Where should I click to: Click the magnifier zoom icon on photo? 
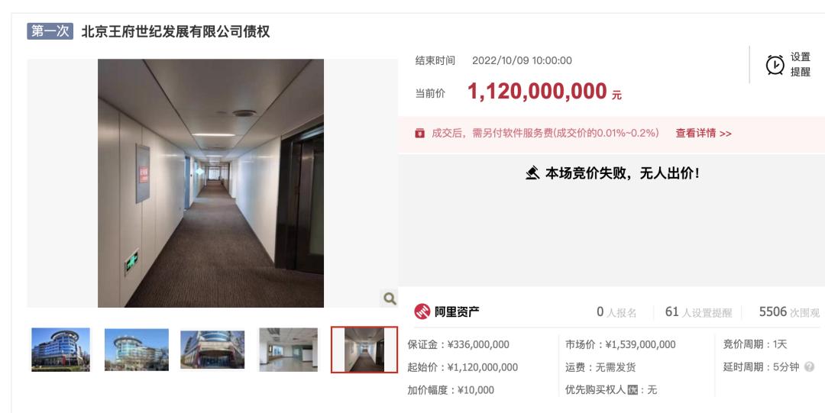pos(390,298)
